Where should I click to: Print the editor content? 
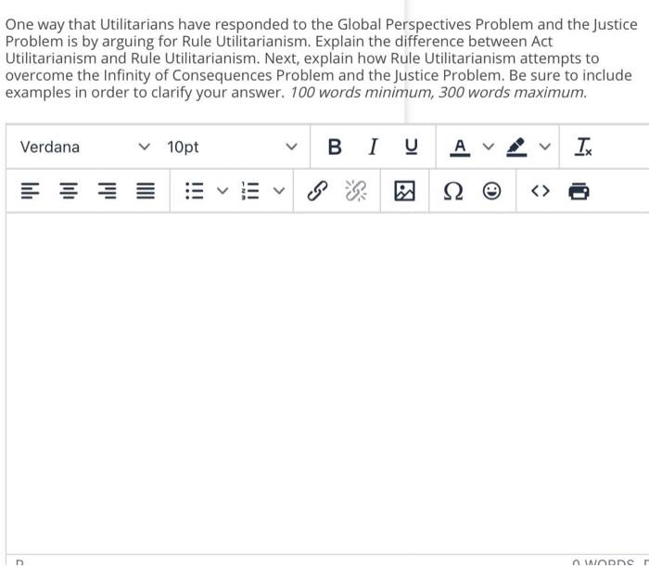click(x=579, y=191)
